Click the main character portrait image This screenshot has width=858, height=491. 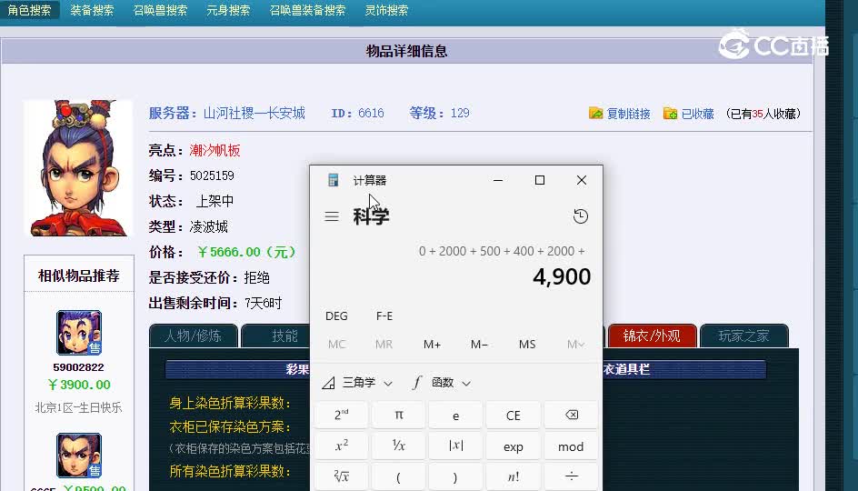coord(78,168)
